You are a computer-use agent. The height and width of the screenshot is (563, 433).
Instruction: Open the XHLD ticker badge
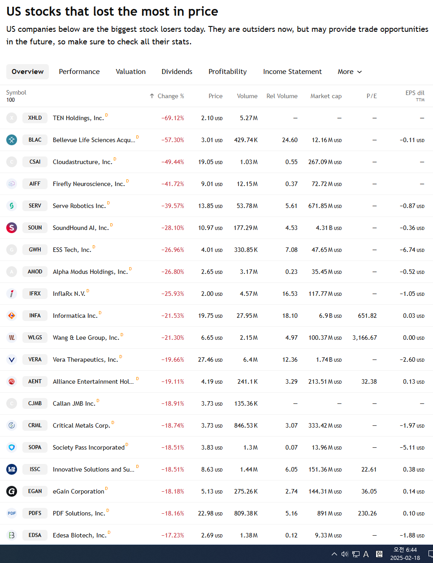(x=35, y=118)
